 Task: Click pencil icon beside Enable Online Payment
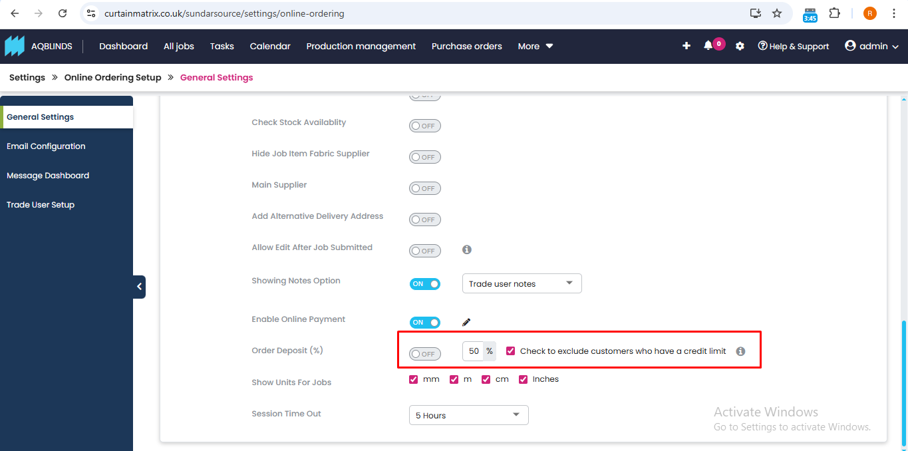pyautogui.click(x=466, y=323)
